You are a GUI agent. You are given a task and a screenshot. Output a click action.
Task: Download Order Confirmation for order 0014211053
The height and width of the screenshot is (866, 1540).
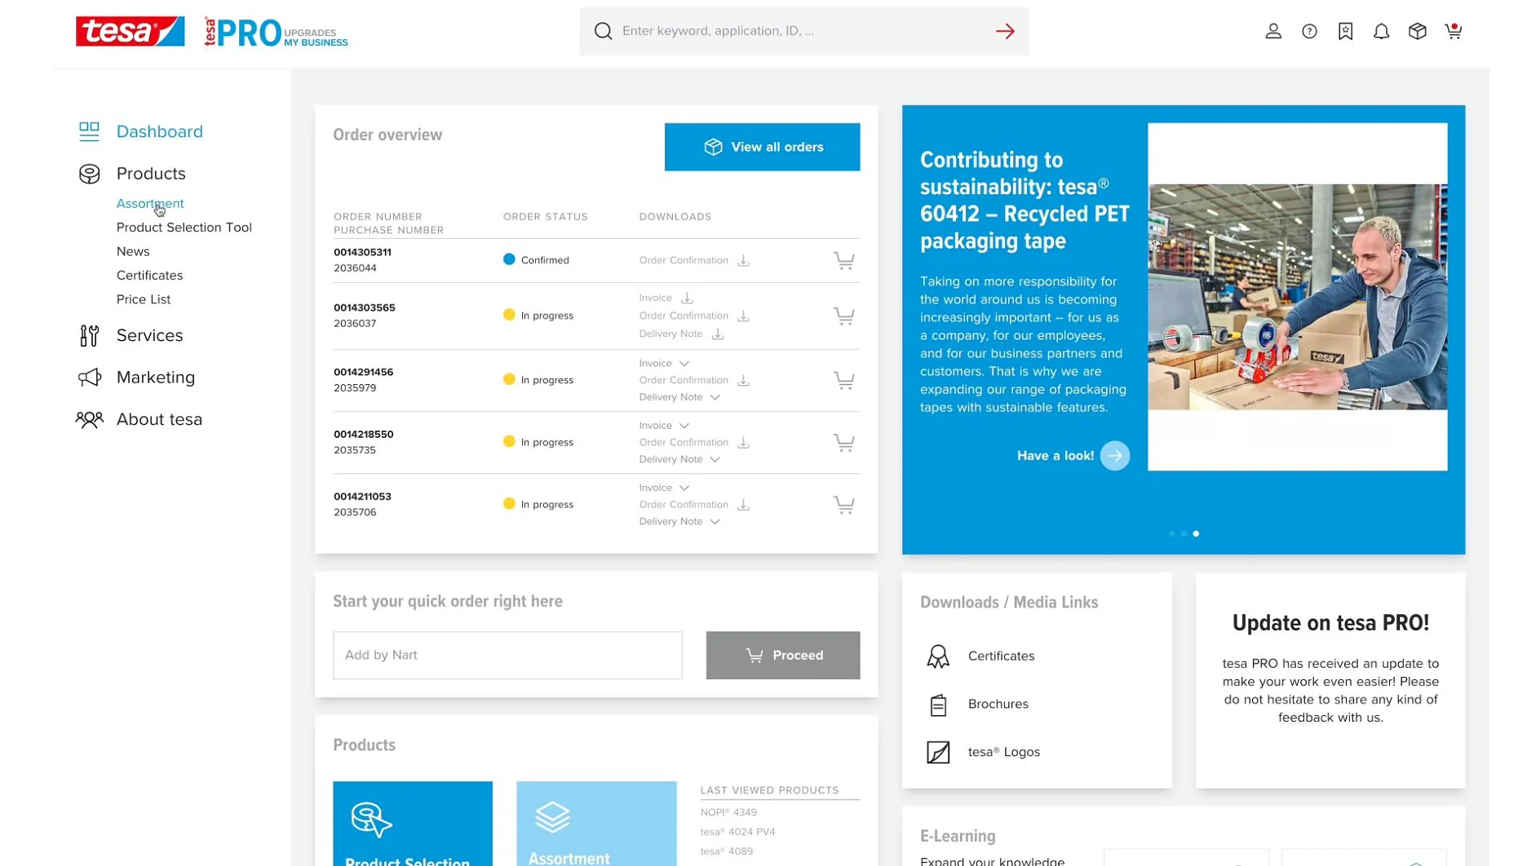[x=743, y=505]
